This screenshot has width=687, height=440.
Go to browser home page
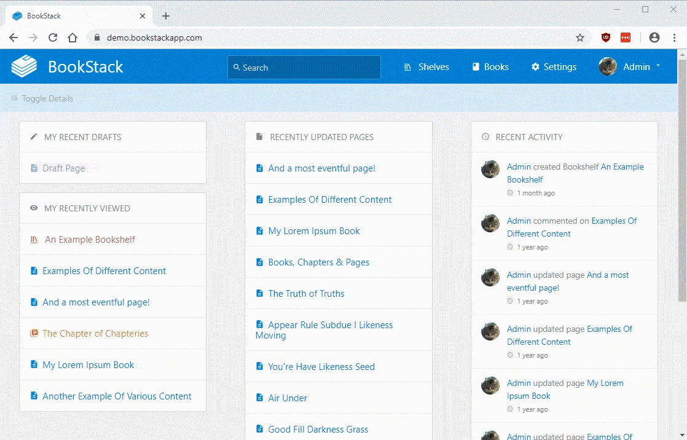(73, 37)
